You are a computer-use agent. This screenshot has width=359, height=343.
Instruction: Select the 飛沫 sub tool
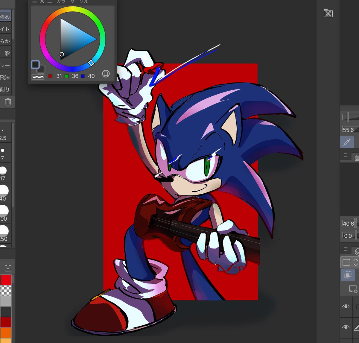point(6,77)
